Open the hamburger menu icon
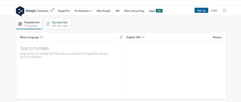 pos(225,11)
